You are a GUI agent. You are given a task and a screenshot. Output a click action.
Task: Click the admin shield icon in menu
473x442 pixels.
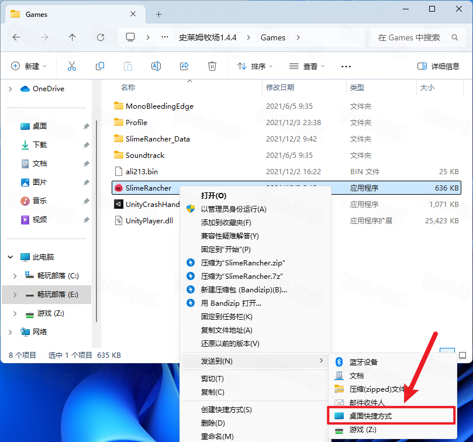click(x=191, y=209)
